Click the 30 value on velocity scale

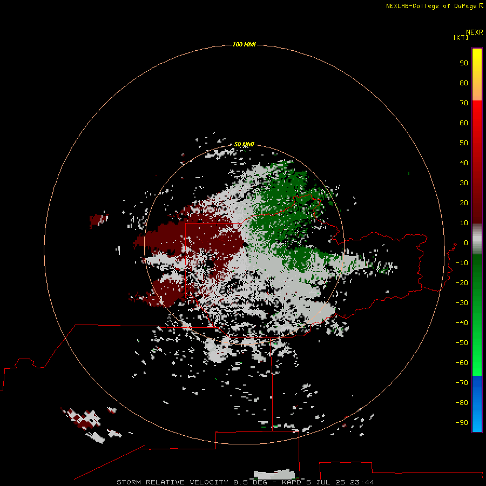click(x=464, y=183)
